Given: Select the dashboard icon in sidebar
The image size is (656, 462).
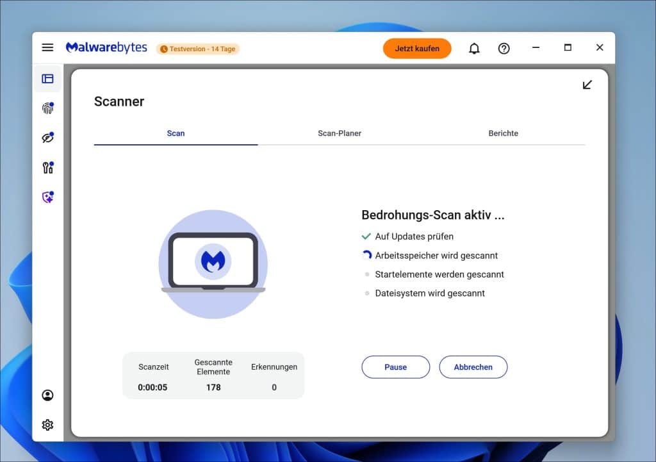Looking at the screenshot, I should (47, 79).
